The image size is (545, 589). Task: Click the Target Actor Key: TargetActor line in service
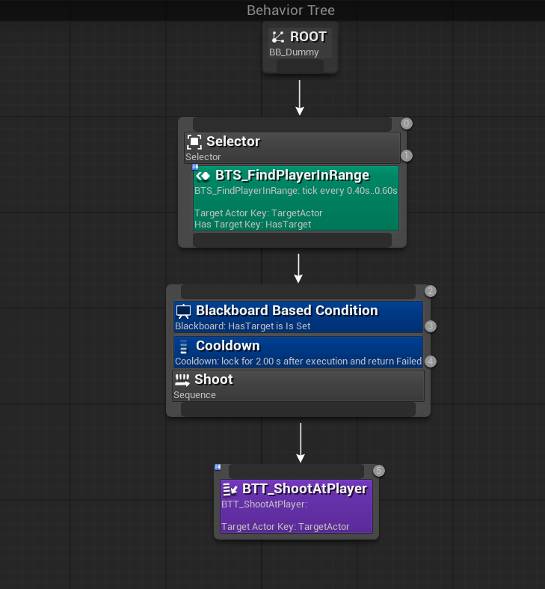click(258, 213)
